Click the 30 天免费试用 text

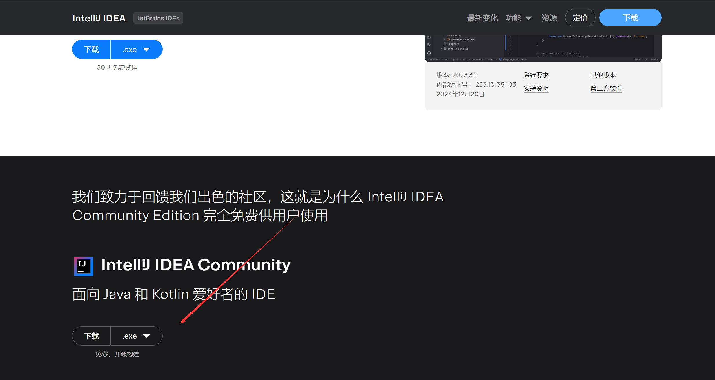[117, 68]
